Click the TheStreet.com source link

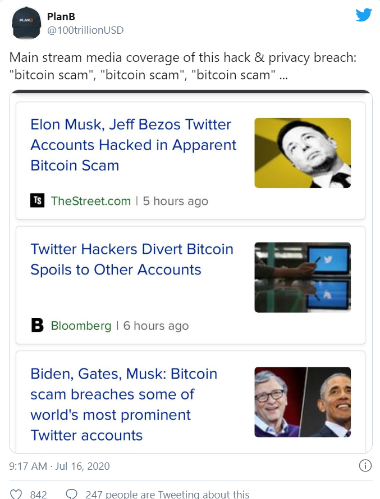tap(91, 201)
